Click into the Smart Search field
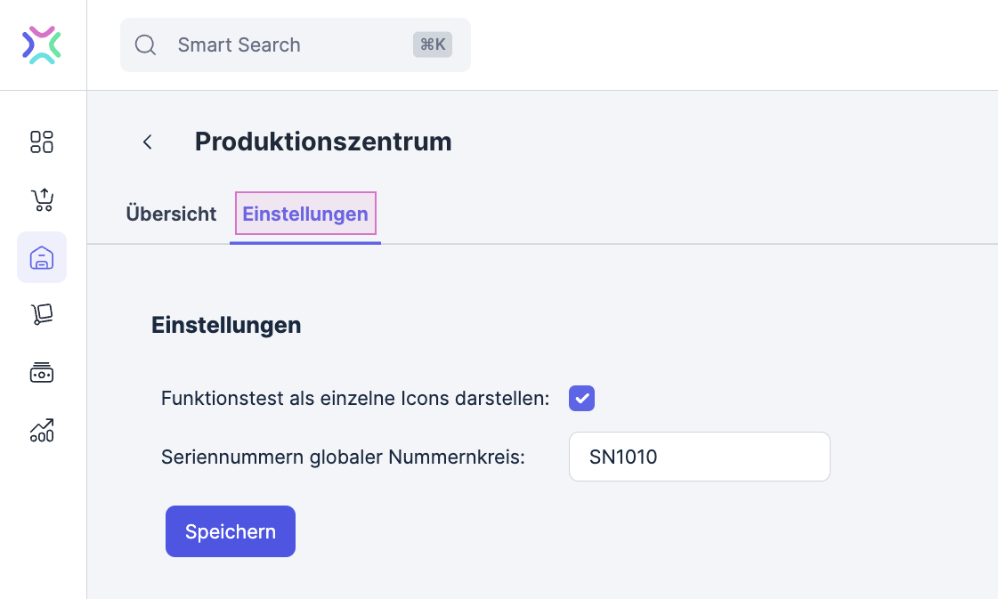Screen dimensions: 998x599 tap(276, 45)
